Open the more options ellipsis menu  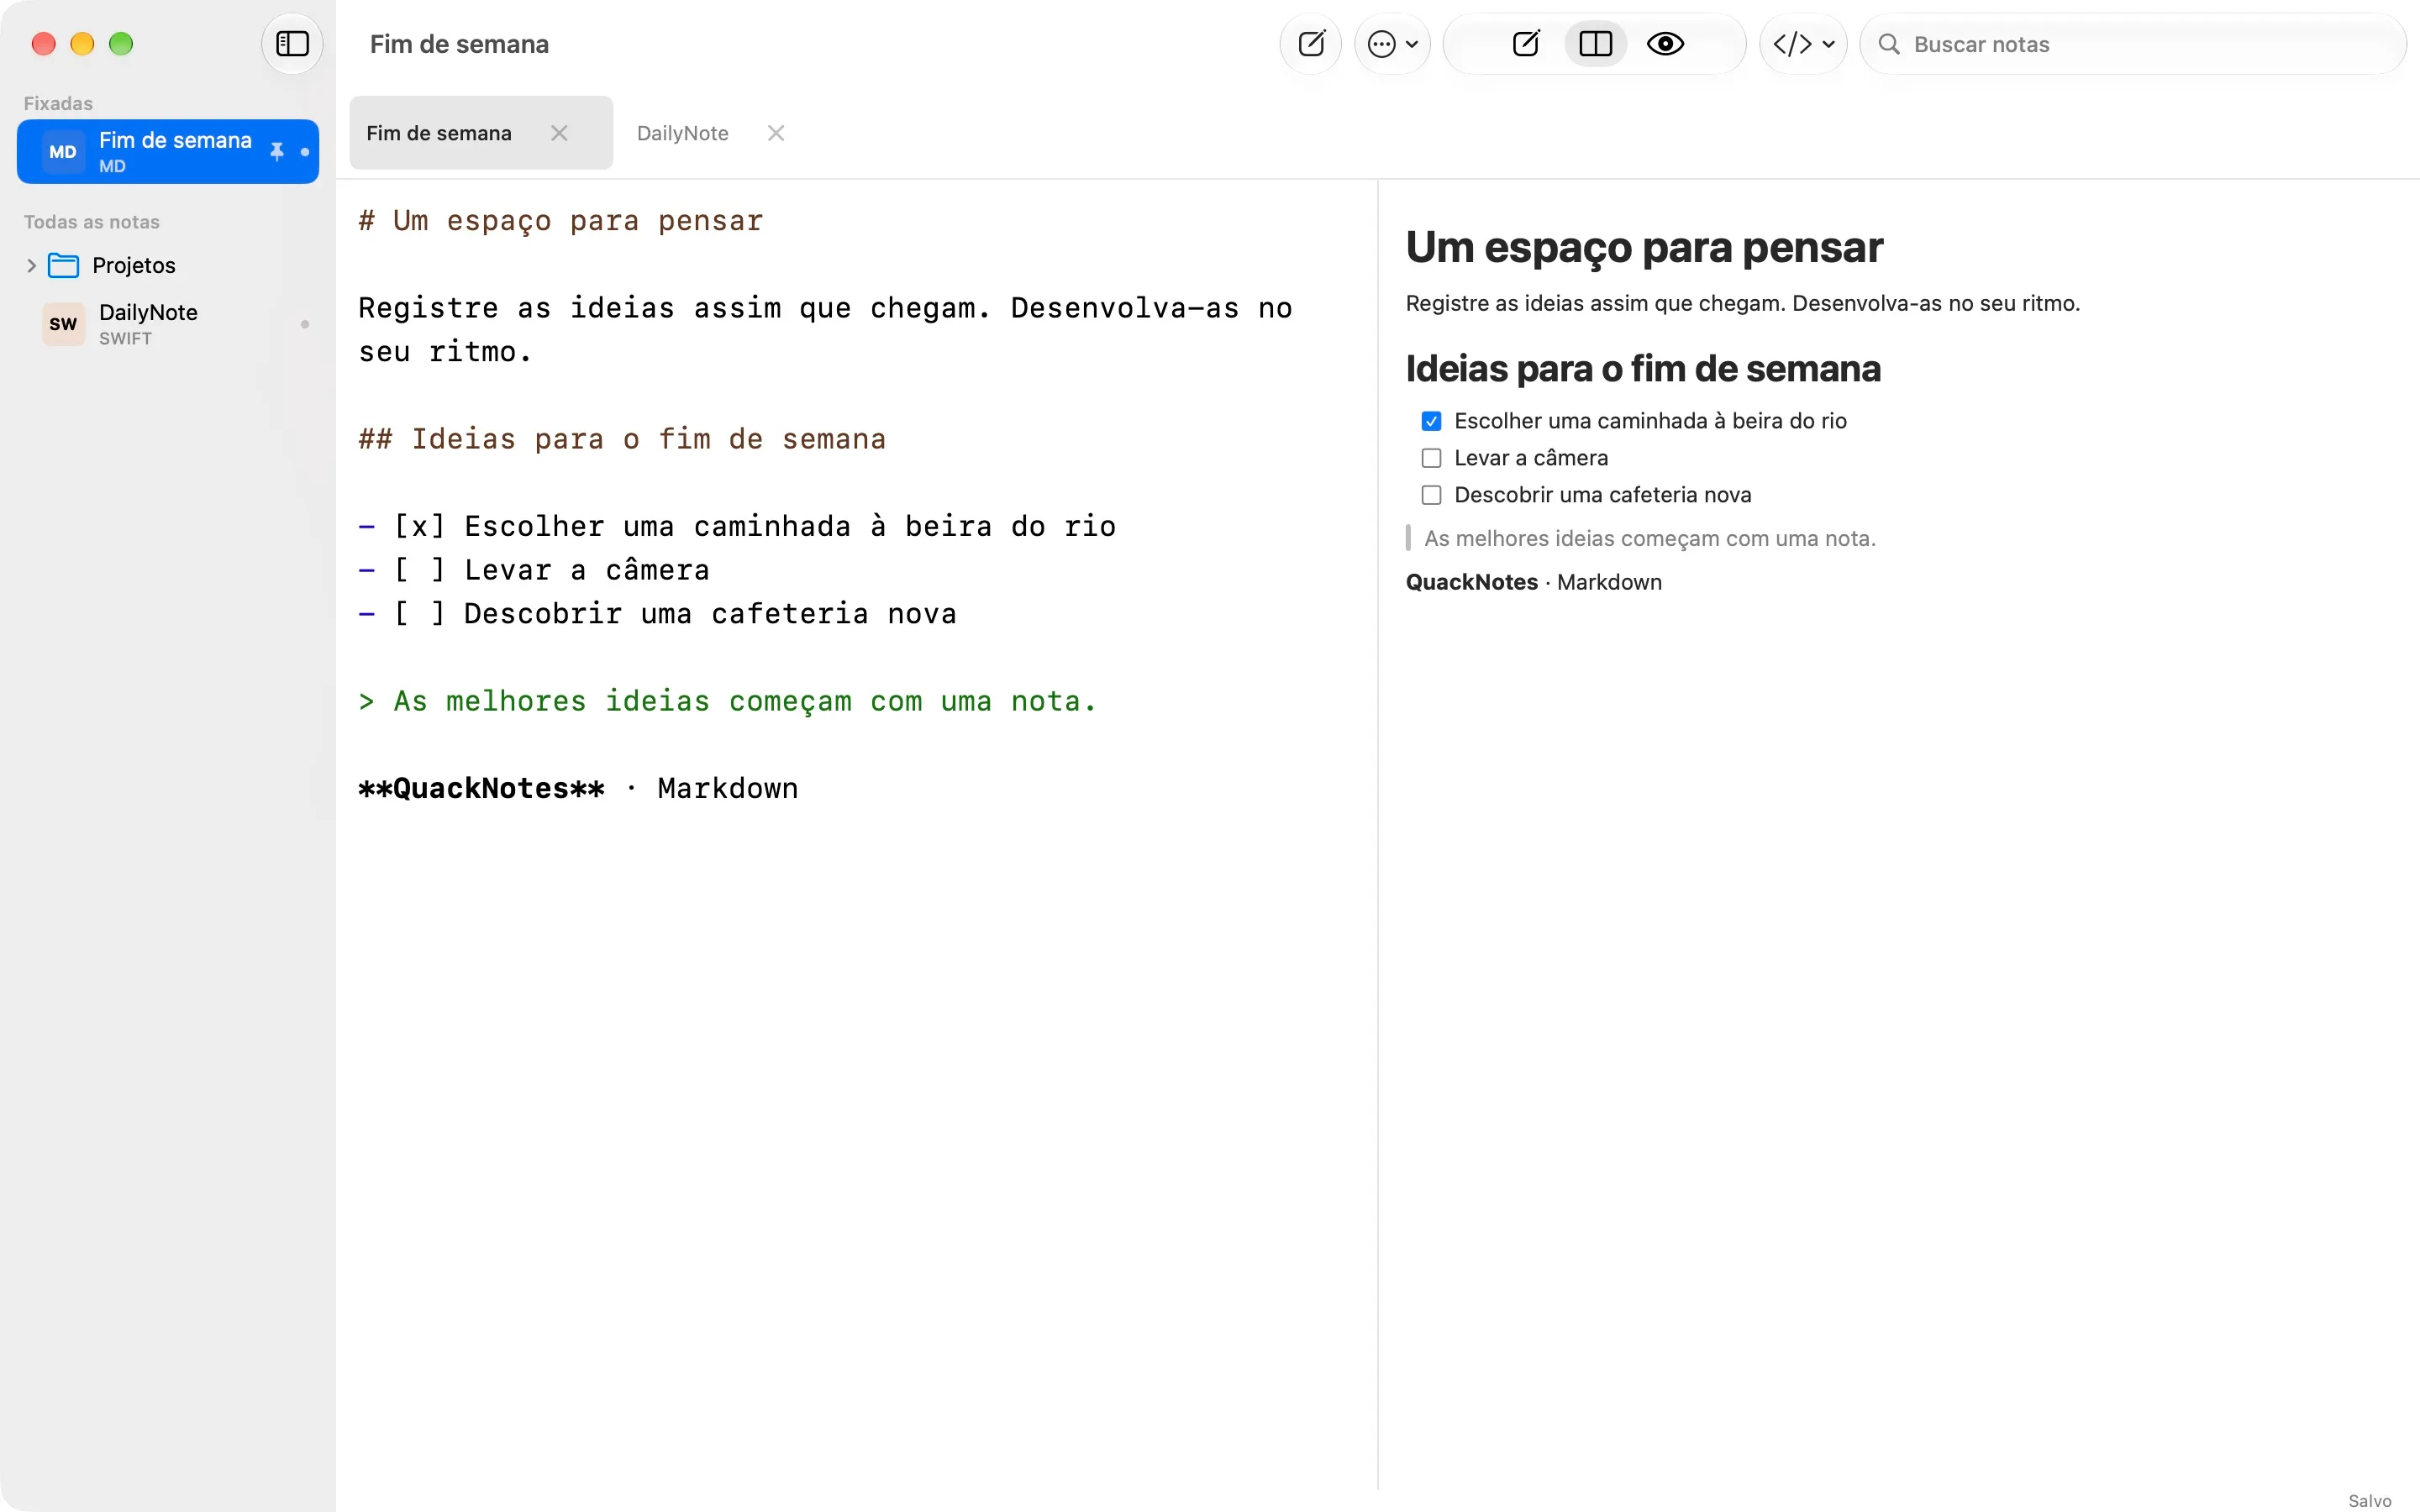coord(1392,44)
